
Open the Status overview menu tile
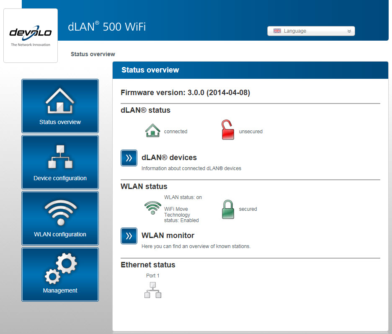[x=60, y=106]
